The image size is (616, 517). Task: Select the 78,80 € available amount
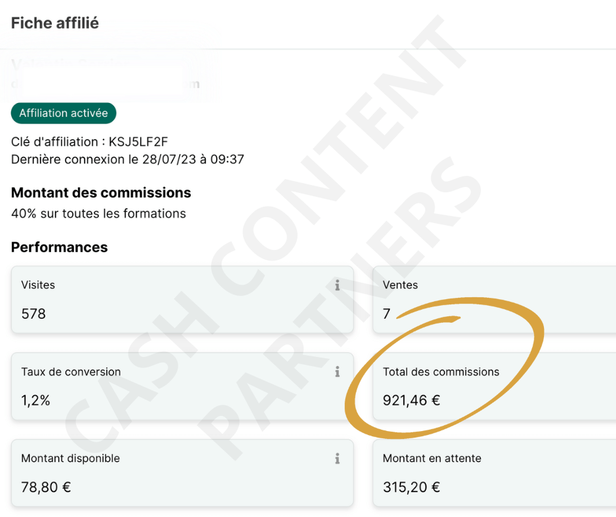click(46, 487)
